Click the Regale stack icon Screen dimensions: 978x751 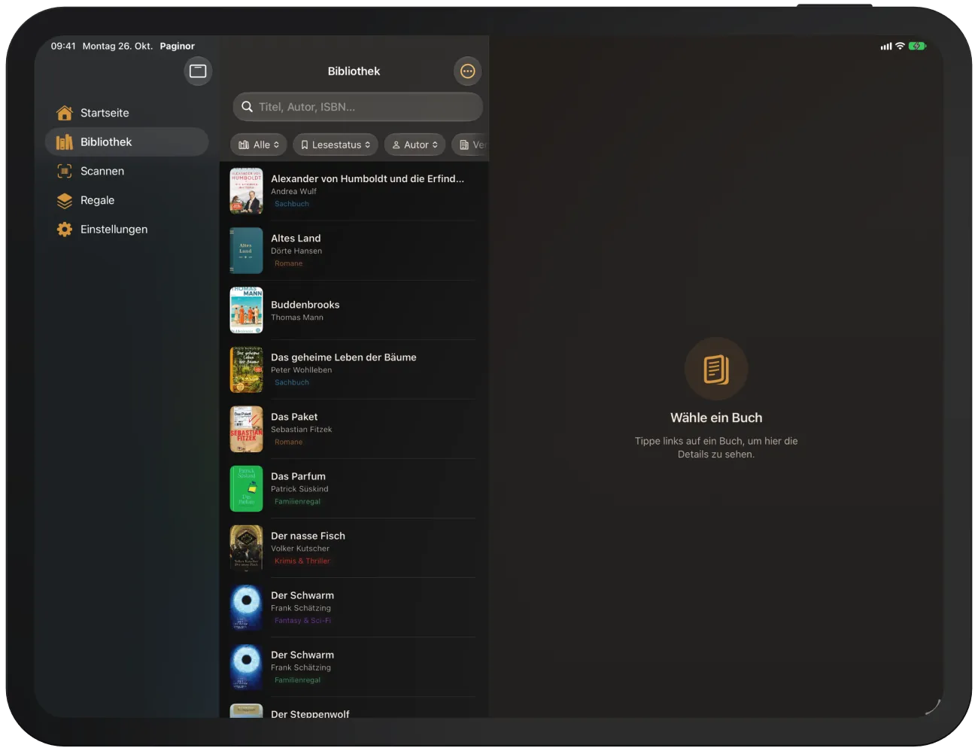(x=65, y=201)
